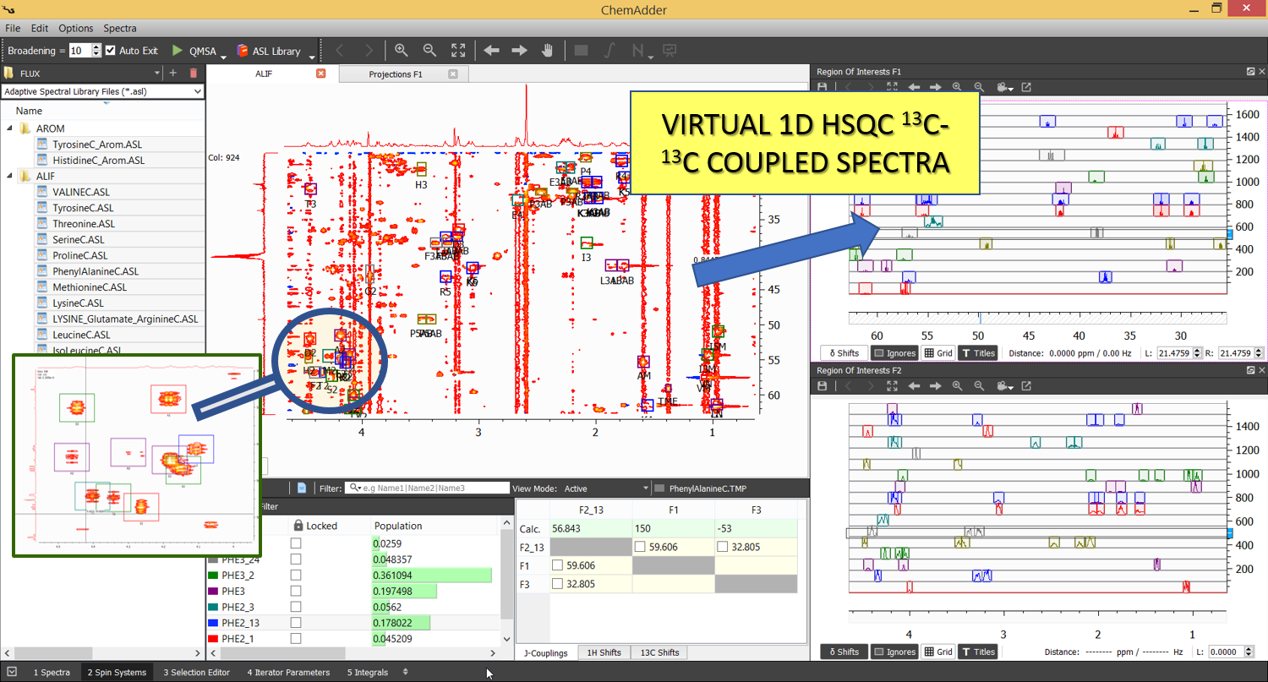Image resolution: width=1268 pixels, height=682 pixels.
Task: Click the δ Shifts button in F2 panel
Action: [843, 652]
